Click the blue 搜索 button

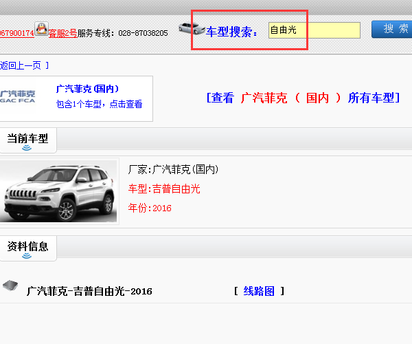[x=392, y=29]
